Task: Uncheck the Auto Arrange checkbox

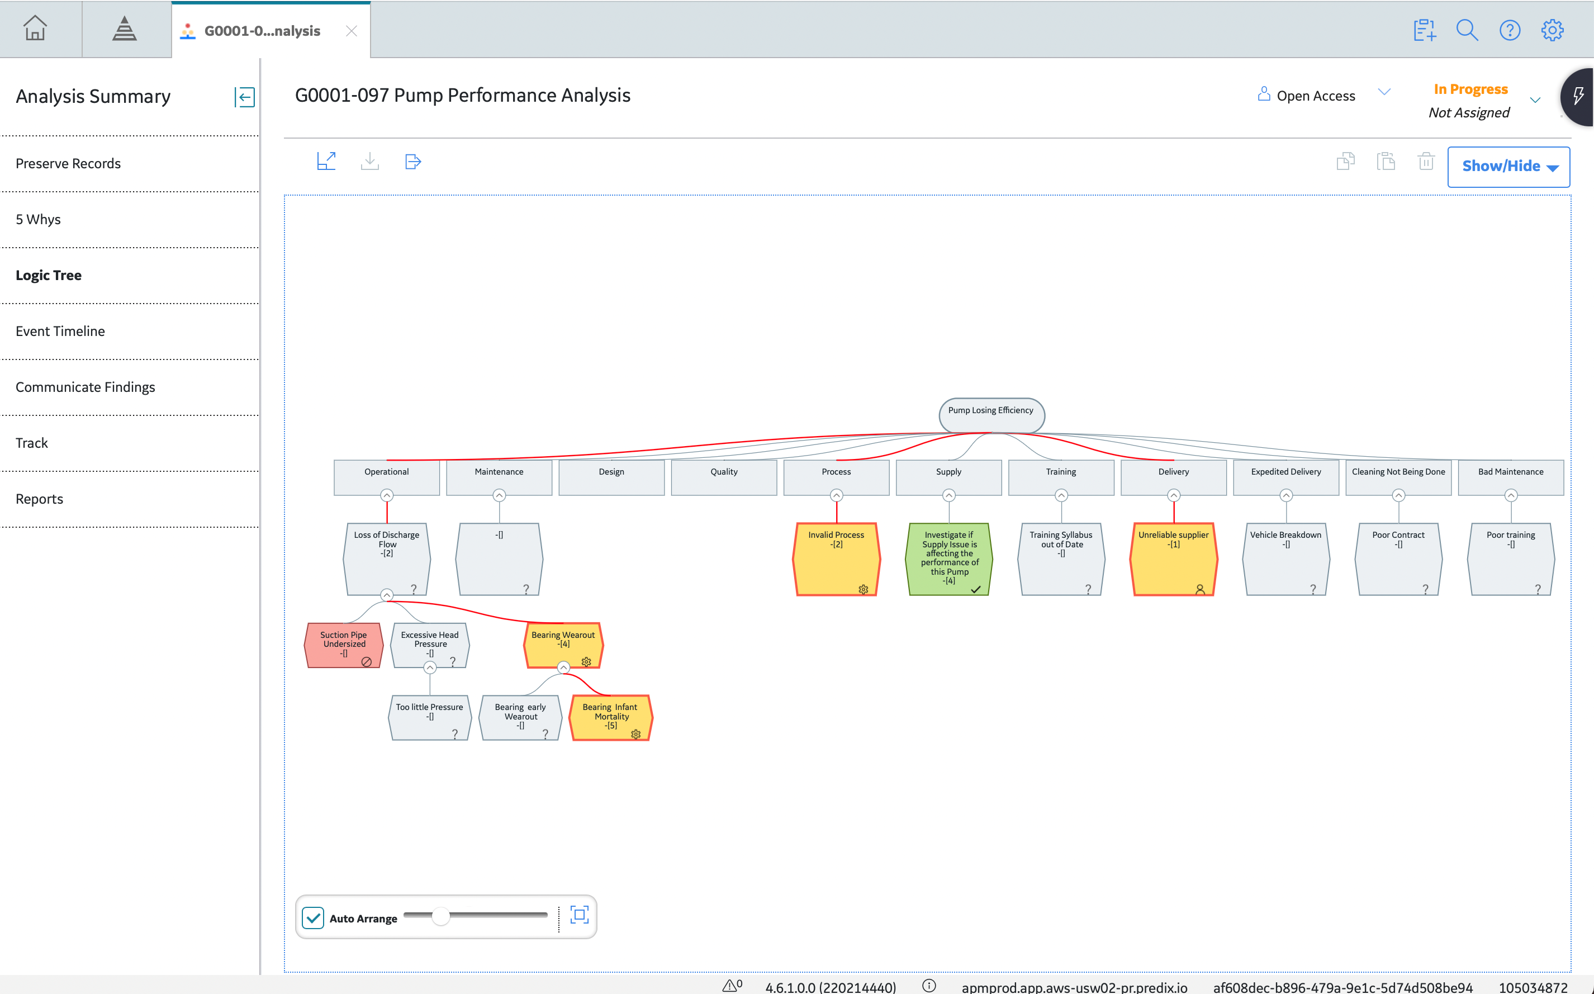Action: point(313,918)
